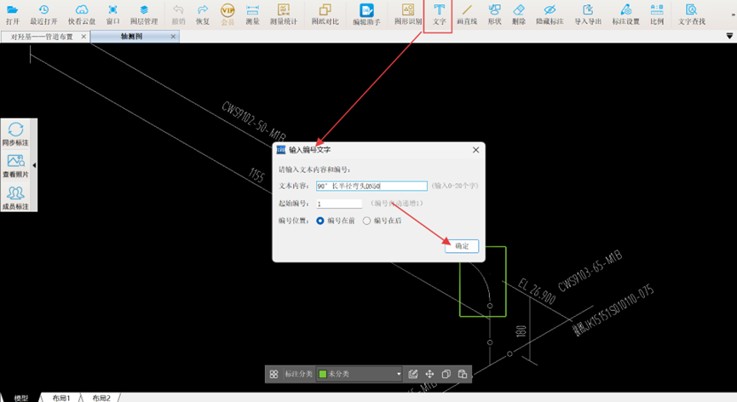Screen dimensions: 737x402
Task: Select the 删除 eraser tool
Action: point(519,14)
